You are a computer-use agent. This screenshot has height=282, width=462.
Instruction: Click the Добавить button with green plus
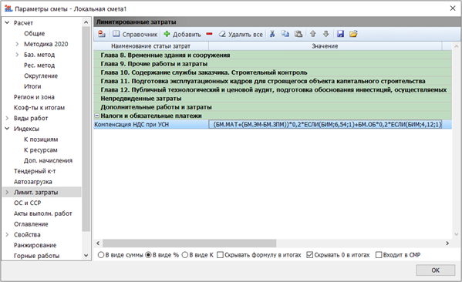[182, 34]
